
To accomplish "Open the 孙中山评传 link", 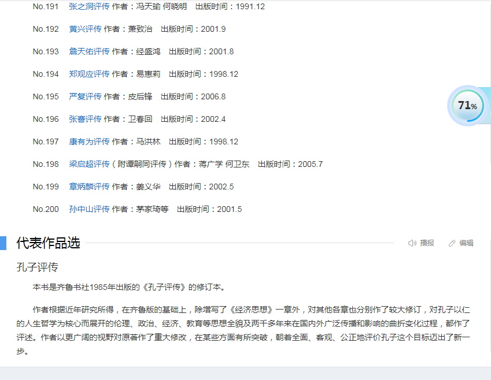I will pyautogui.click(x=89, y=209).
